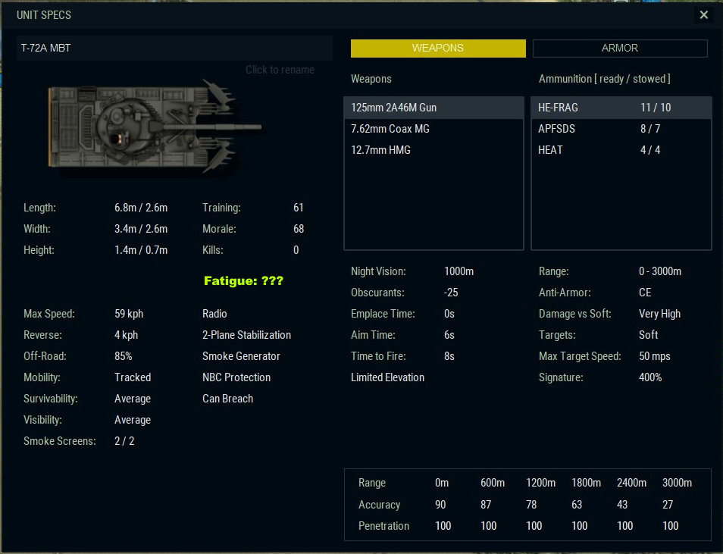Viewport: 723px width, 554px height.
Task: Click accuracy value 43 at 2400m
Action: pyautogui.click(x=622, y=505)
